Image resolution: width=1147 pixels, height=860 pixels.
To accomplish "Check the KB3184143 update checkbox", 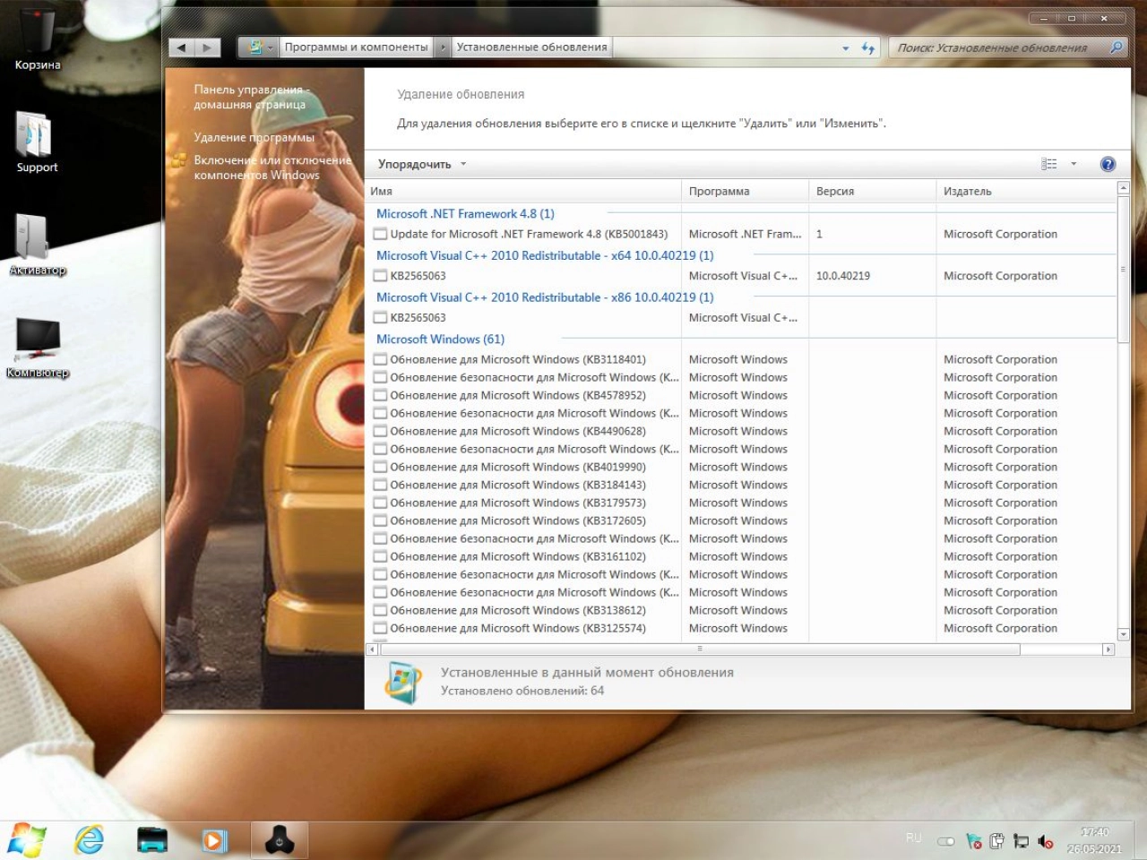I will [380, 486].
